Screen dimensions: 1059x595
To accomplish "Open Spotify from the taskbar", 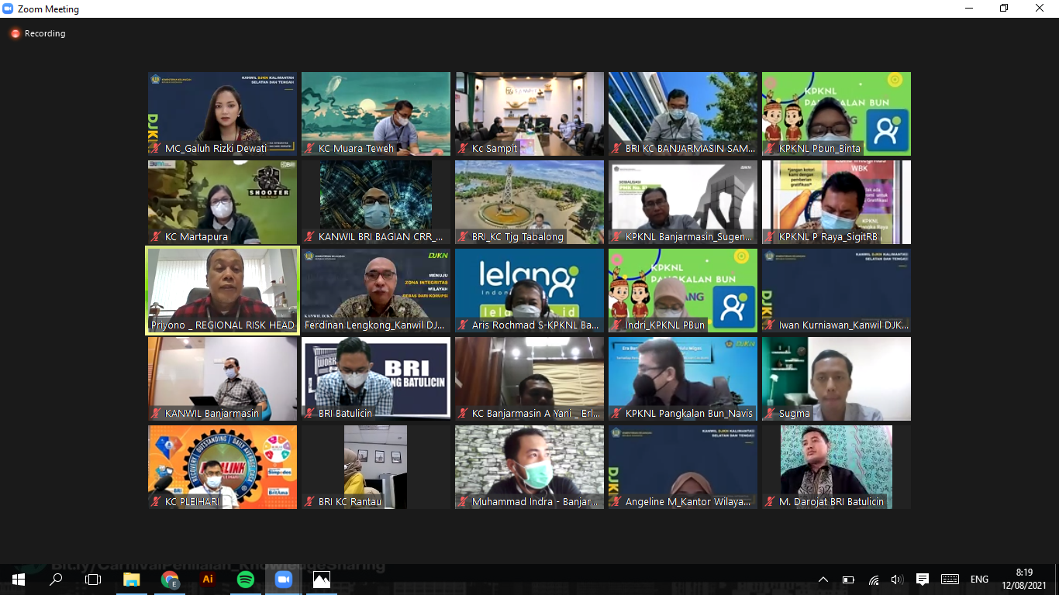I will click(245, 580).
